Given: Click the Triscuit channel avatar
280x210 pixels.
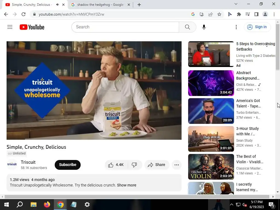Looking at the screenshot, I should click(x=12, y=164).
